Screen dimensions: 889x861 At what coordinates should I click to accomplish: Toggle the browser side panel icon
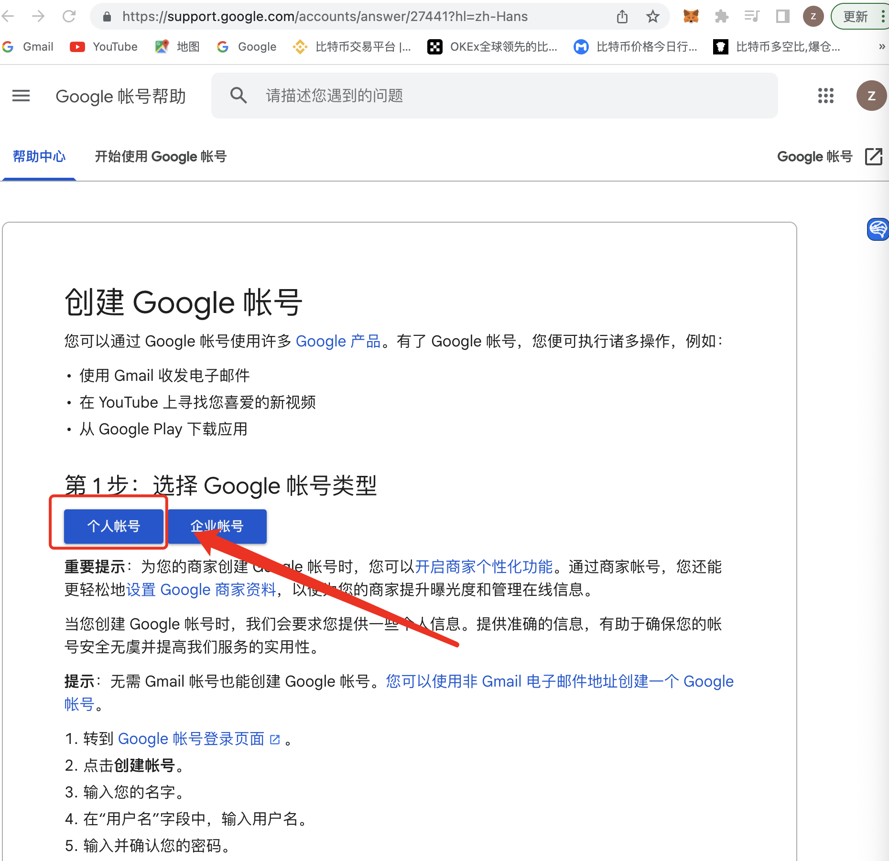[x=782, y=17]
